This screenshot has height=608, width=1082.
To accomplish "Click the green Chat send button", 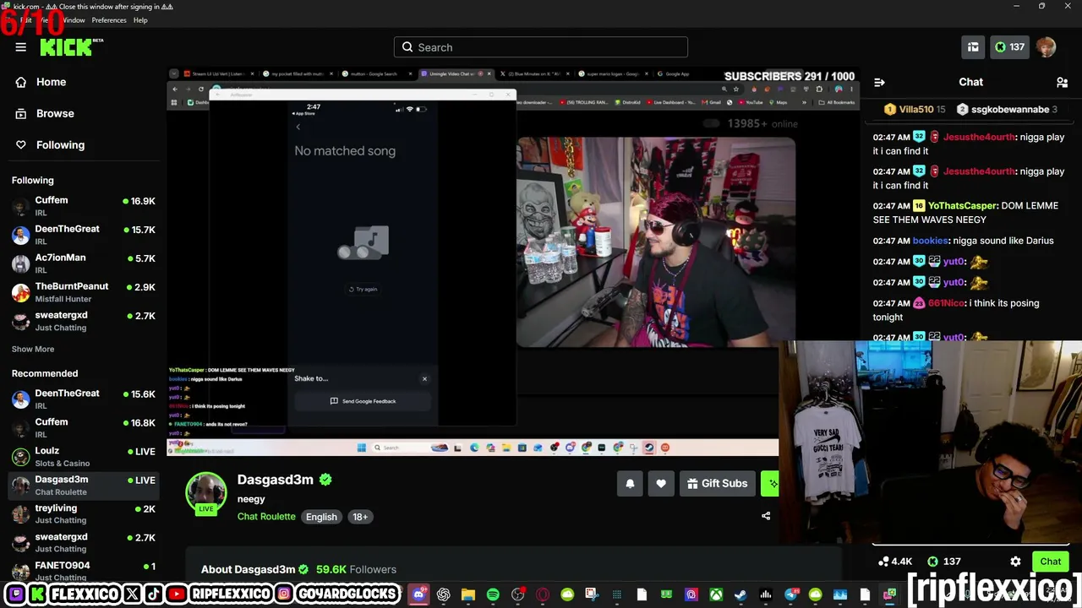I will [1051, 562].
